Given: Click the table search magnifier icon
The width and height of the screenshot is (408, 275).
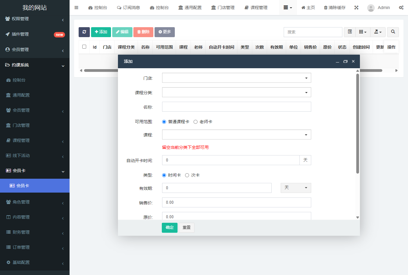Looking at the screenshot, I should (x=393, y=32).
